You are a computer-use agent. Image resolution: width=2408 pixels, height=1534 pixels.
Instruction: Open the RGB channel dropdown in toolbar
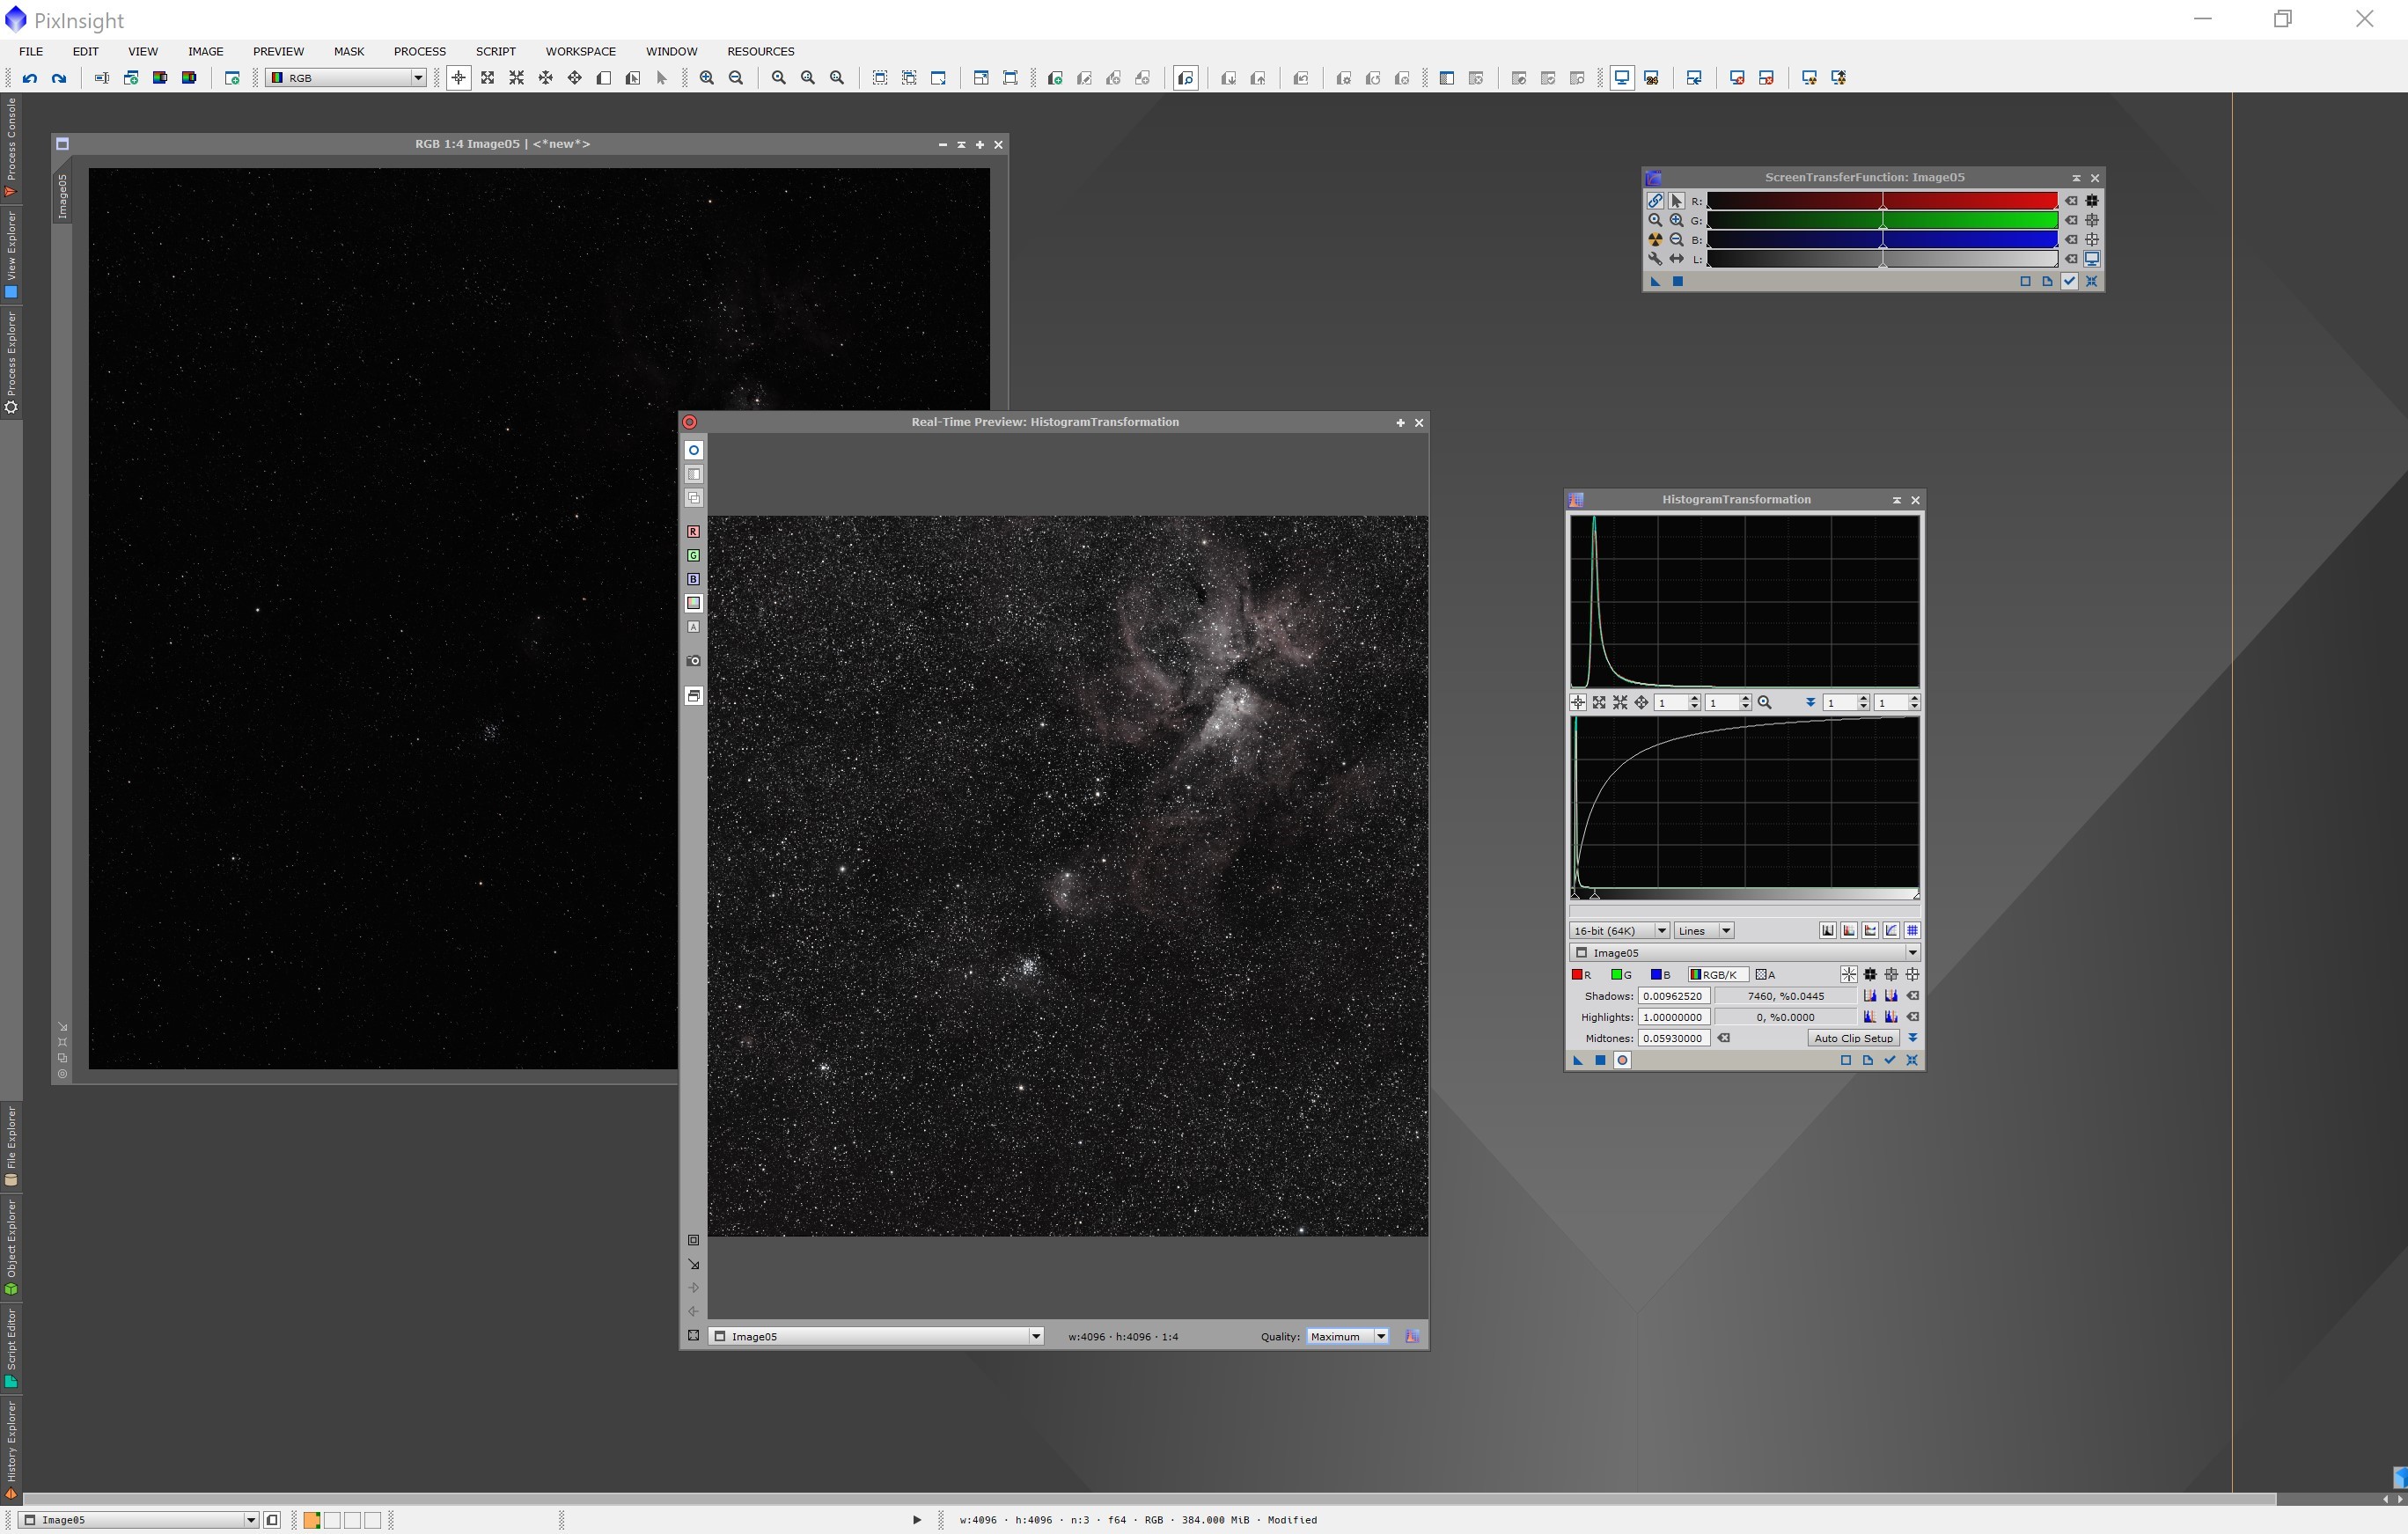click(x=346, y=78)
